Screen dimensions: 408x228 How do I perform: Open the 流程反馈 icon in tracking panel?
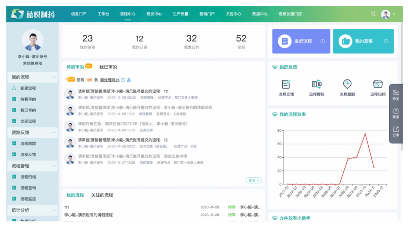[x=286, y=84]
